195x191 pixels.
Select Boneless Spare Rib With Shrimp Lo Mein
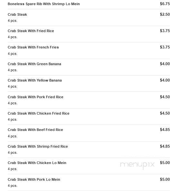click(44, 4)
